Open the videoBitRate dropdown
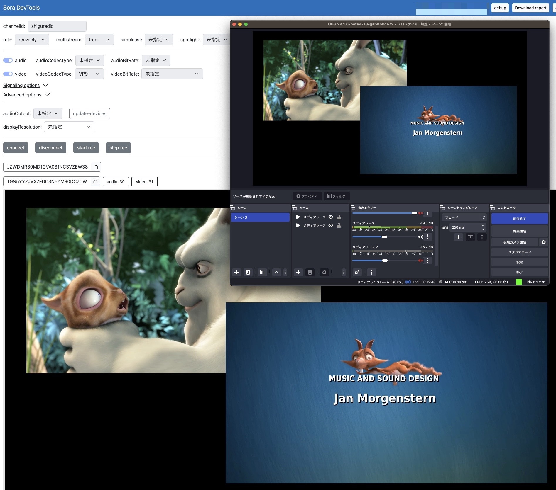The height and width of the screenshot is (490, 556). (172, 74)
